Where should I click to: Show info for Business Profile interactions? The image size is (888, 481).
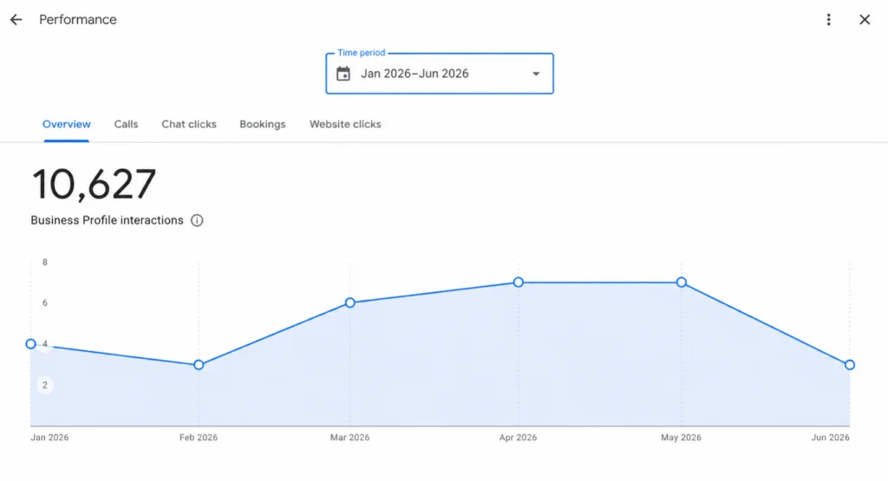pos(197,221)
